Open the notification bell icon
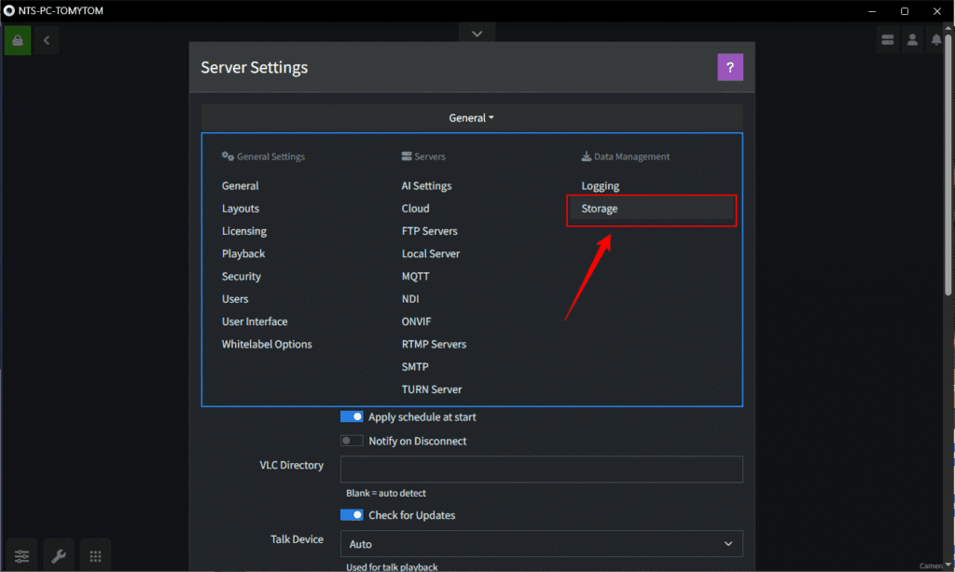The height and width of the screenshot is (572, 955). pos(937,39)
